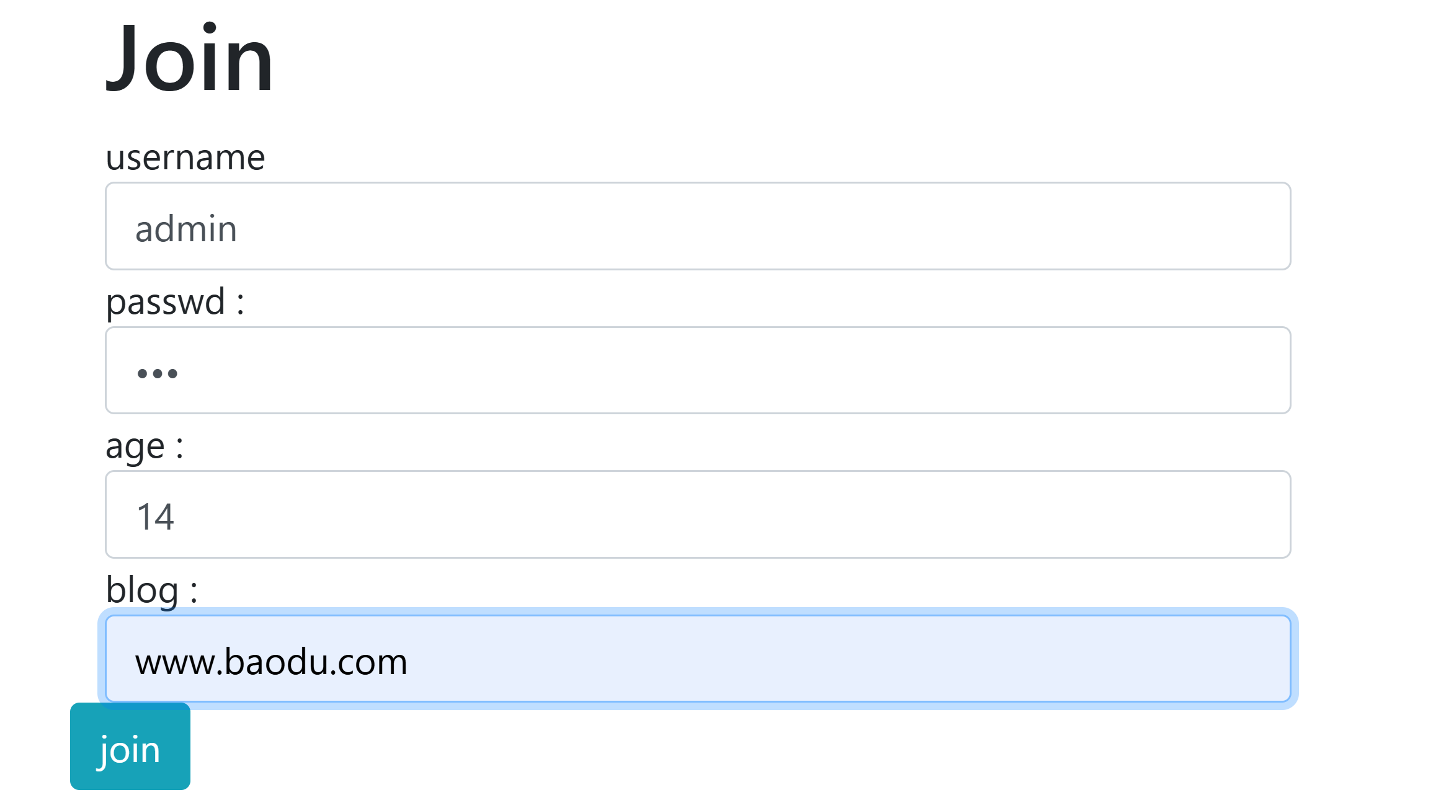This screenshot has width=1446, height=795.
Task: Click the large "Join" page heading
Action: click(189, 58)
